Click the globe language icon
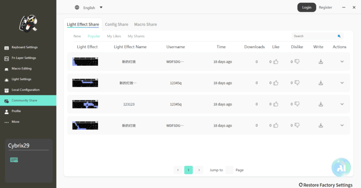This screenshot has width=361, height=188. tap(77, 7)
